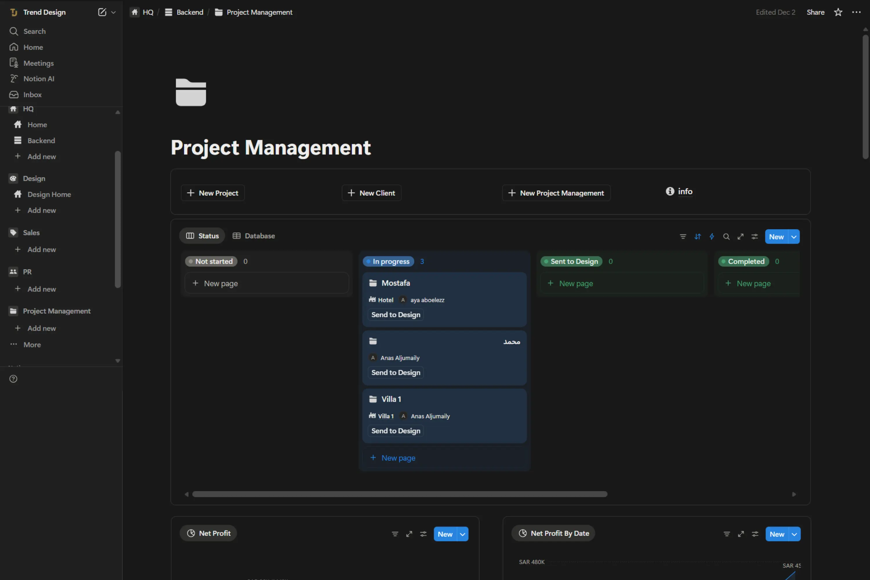Open the three-dot page options menu
Viewport: 870px width, 580px height.
856,12
